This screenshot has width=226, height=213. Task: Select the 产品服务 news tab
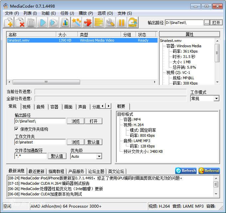(x=76, y=171)
